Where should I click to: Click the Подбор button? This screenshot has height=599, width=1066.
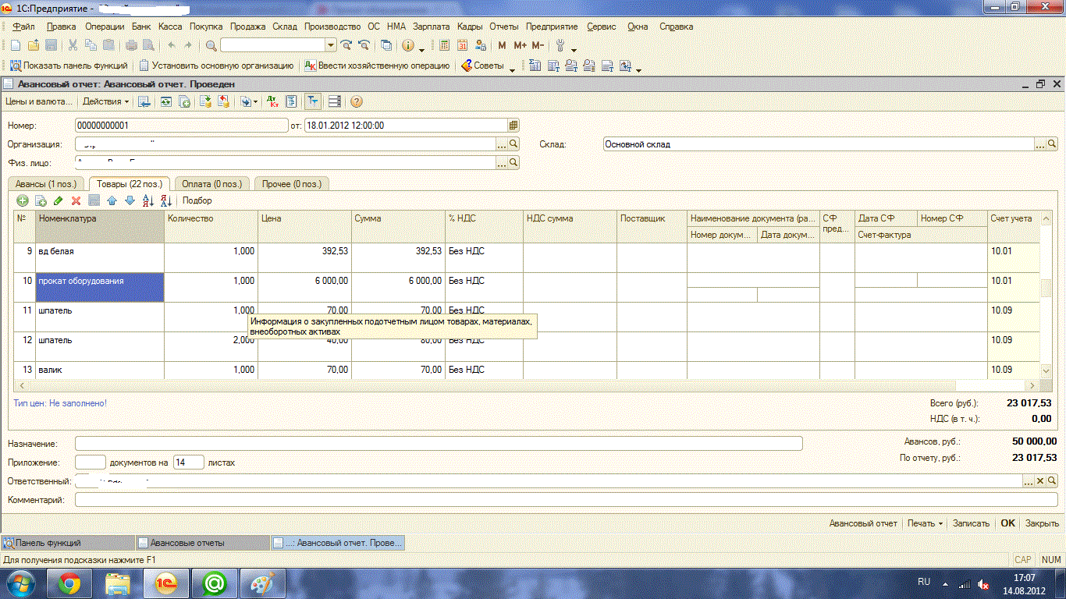click(197, 200)
